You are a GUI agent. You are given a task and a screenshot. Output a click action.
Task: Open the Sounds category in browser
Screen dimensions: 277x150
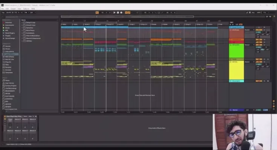tap(8, 46)
